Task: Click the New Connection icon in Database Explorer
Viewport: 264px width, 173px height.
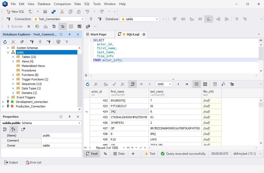Action: (32, 42)
